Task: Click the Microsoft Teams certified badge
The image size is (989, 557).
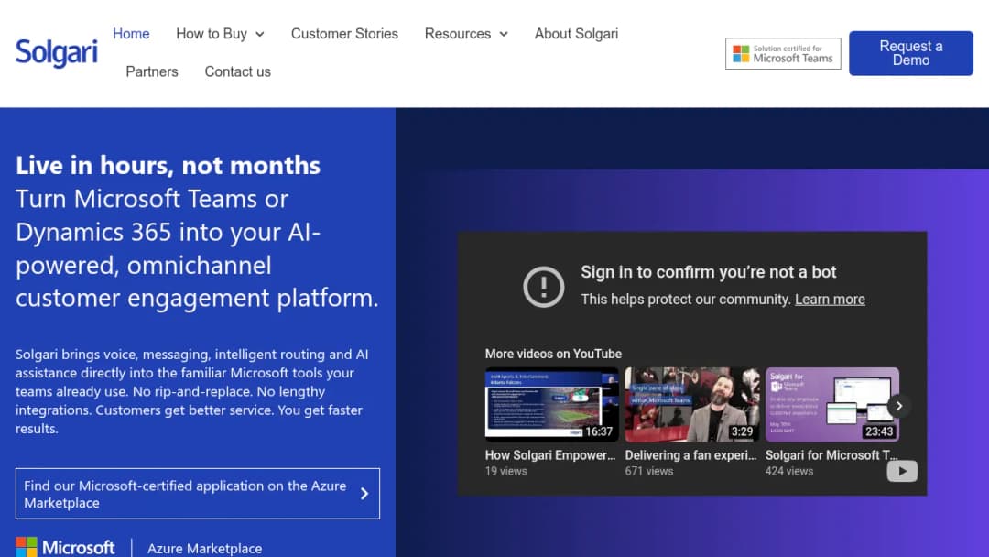Action: (x=783, y=54)
